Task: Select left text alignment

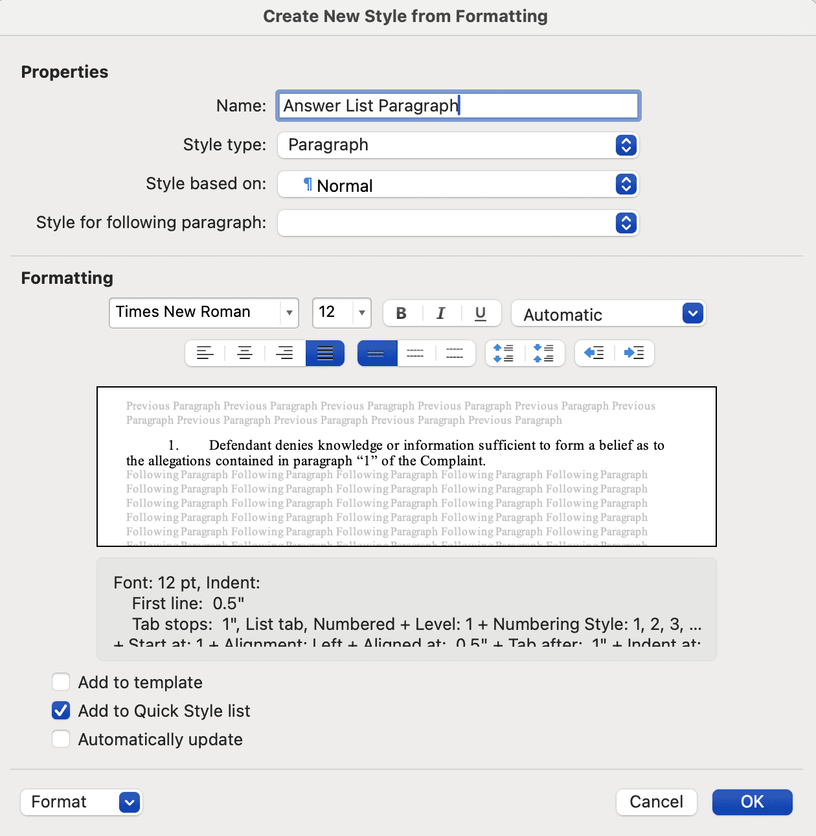Action: coord(205,353)
